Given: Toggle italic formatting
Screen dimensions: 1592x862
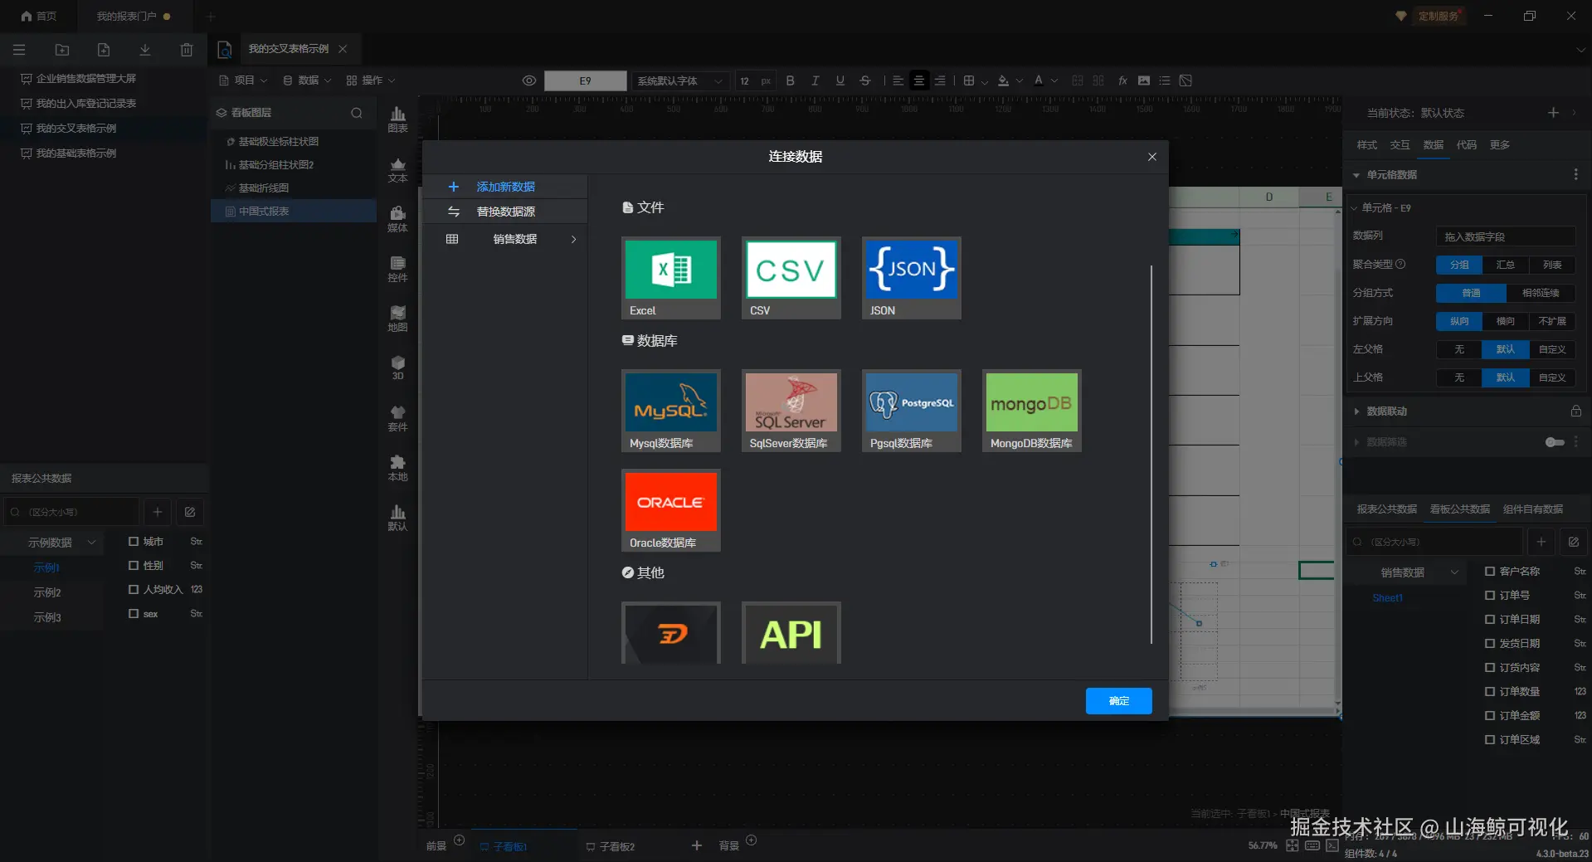Looking at the screenshot, I should click(x=815, y=80).
